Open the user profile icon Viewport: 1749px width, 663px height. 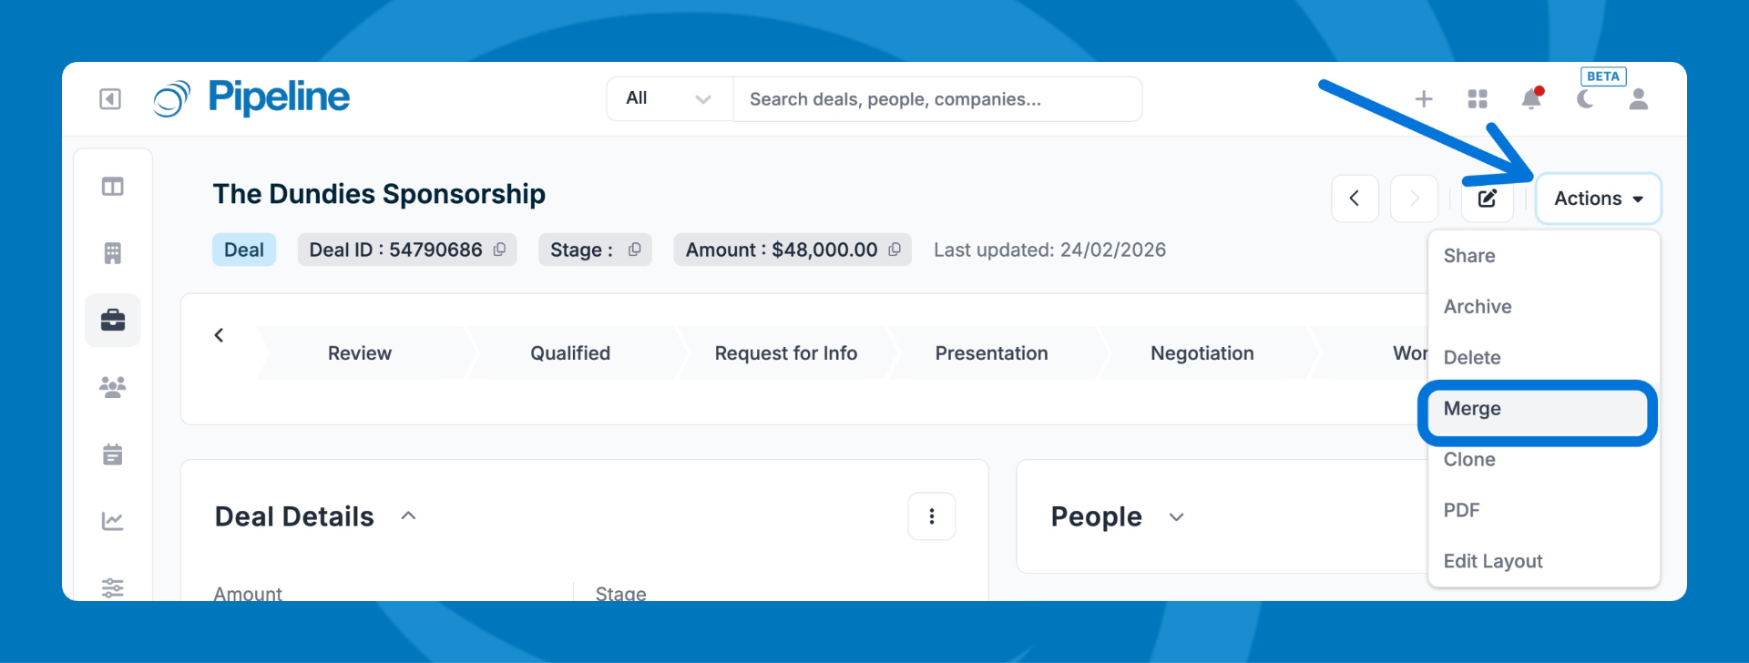click(x=1639, y=98)
